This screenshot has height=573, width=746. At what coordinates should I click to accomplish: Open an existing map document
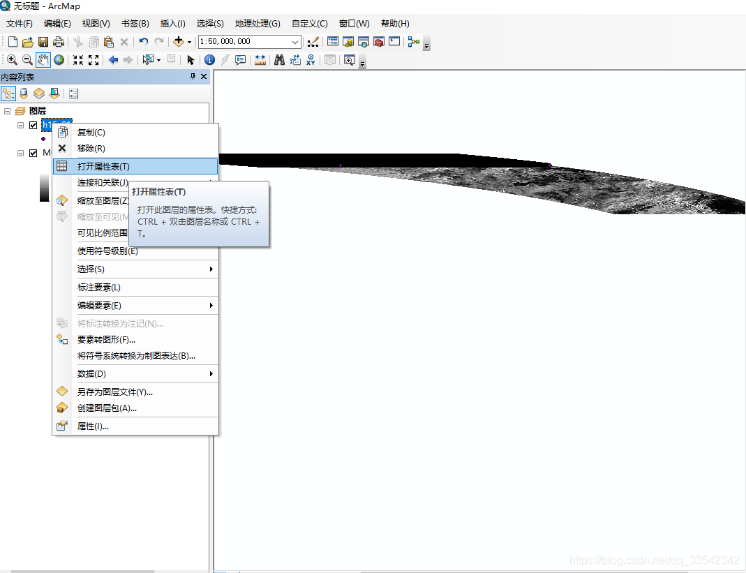[x=28, y=42]
